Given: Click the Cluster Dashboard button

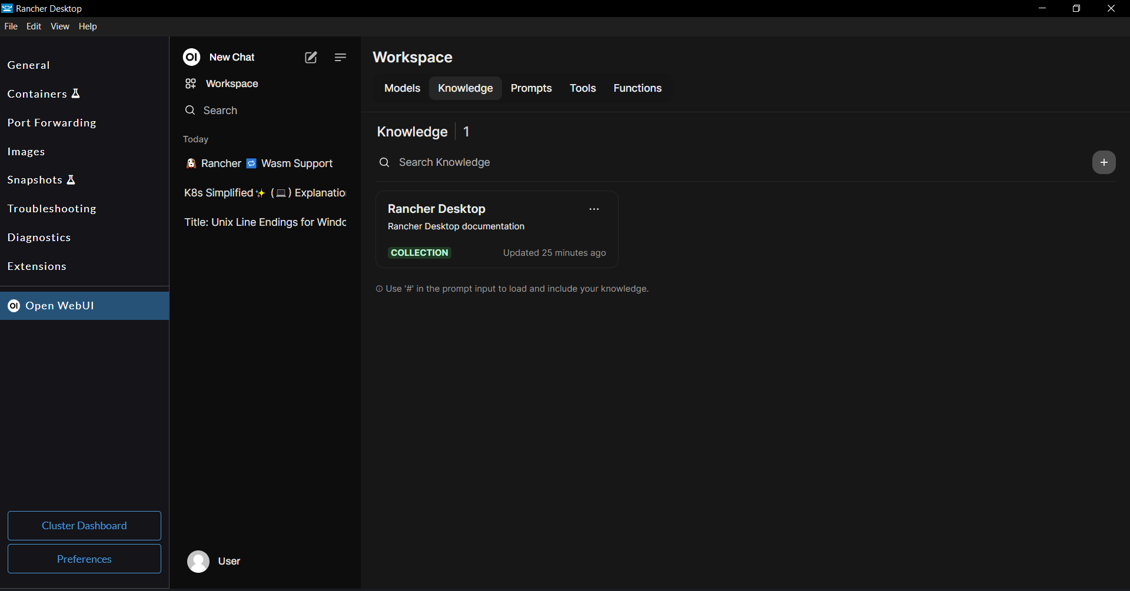Looking at the screenshot, I should coord(84,526).
